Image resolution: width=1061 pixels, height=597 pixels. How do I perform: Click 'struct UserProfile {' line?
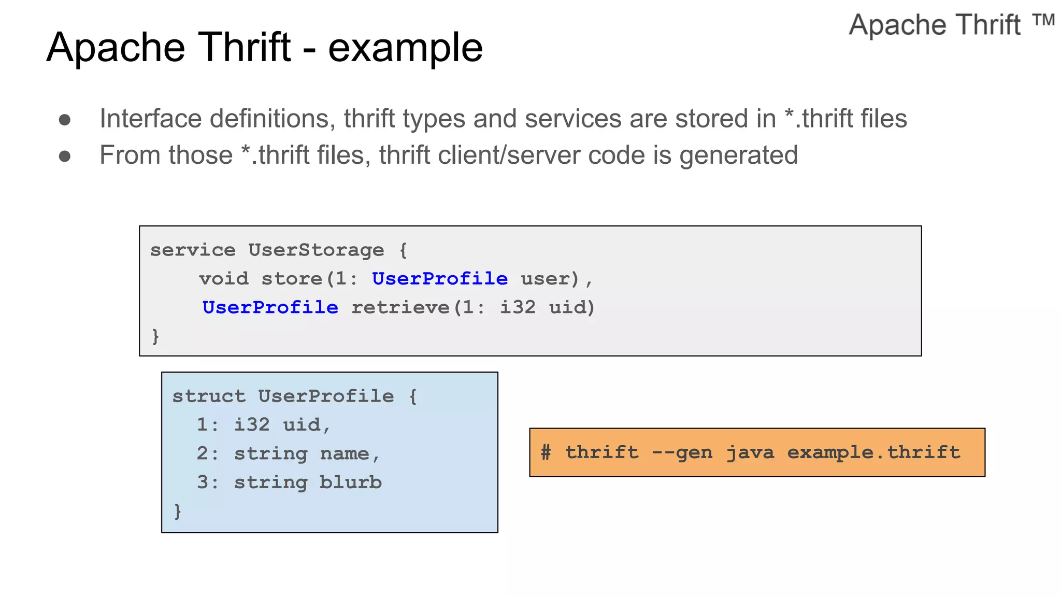click(294, 396)
